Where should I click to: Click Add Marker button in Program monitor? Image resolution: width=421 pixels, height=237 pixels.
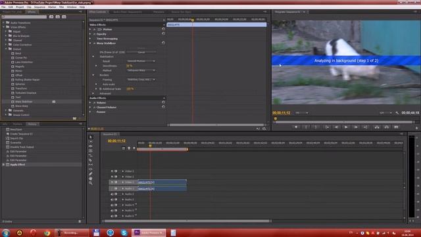296,127
